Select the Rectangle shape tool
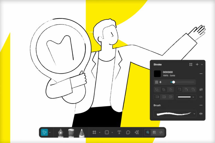This screenshot has width=215, height=143. (107, 132)
